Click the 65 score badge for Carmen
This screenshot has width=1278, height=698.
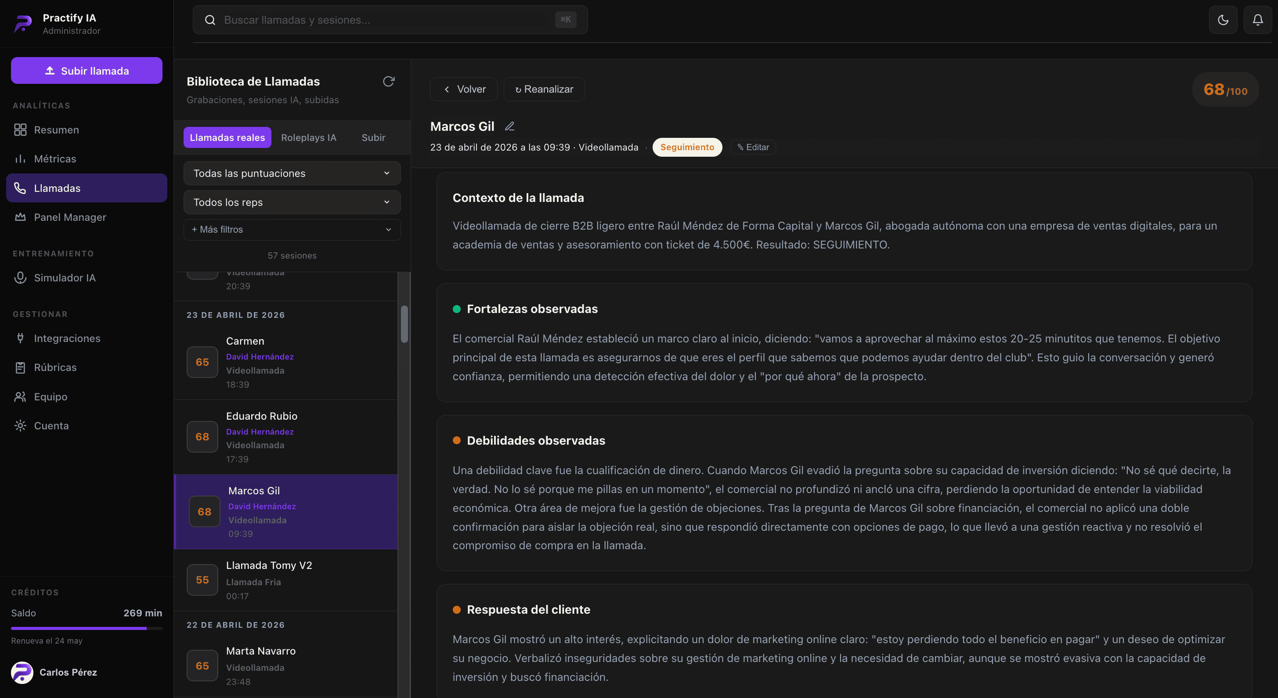pyautogui.click(x=202, y=362)
